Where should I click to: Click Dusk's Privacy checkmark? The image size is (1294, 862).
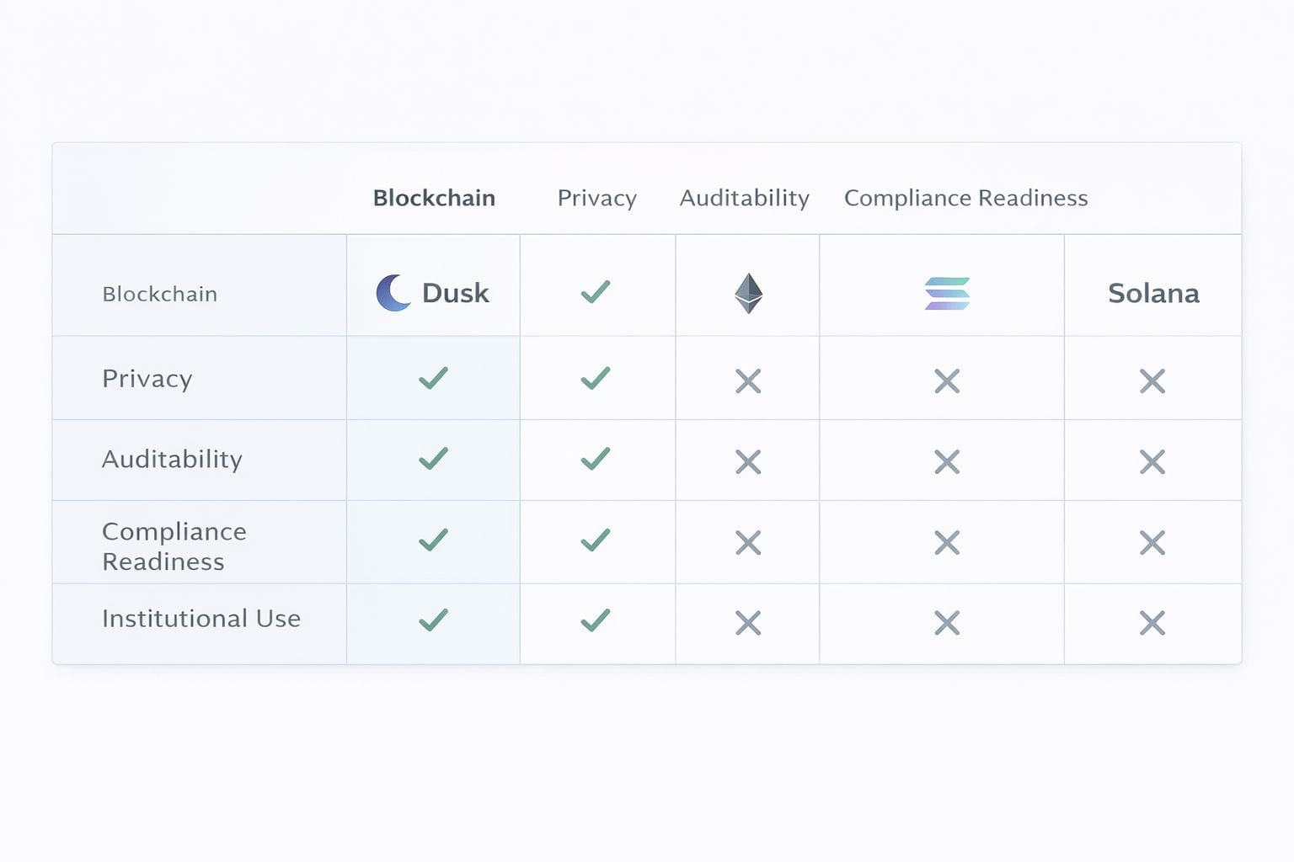(433, 379)
